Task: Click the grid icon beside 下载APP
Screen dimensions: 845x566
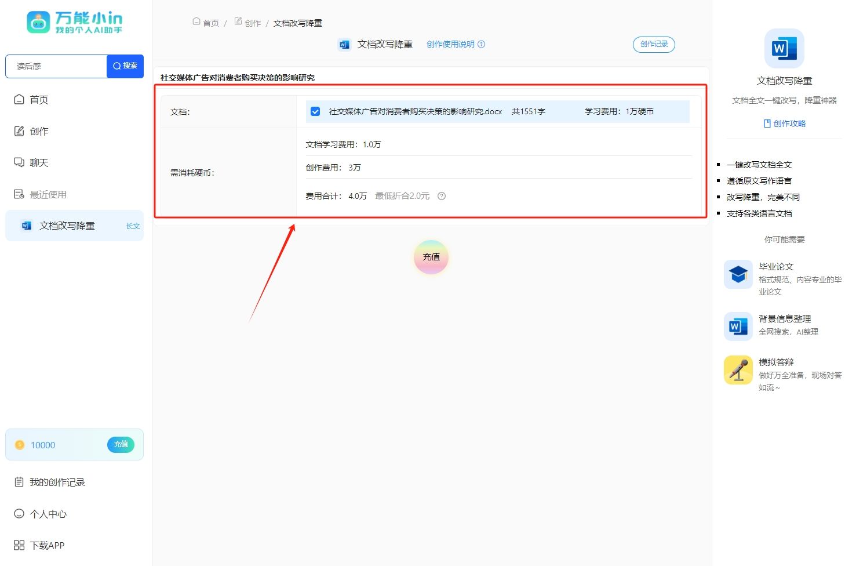Action: coord(19,545)
